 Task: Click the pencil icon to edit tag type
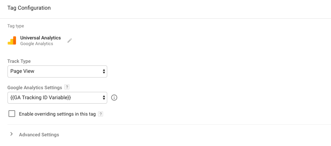click(69, 40)
